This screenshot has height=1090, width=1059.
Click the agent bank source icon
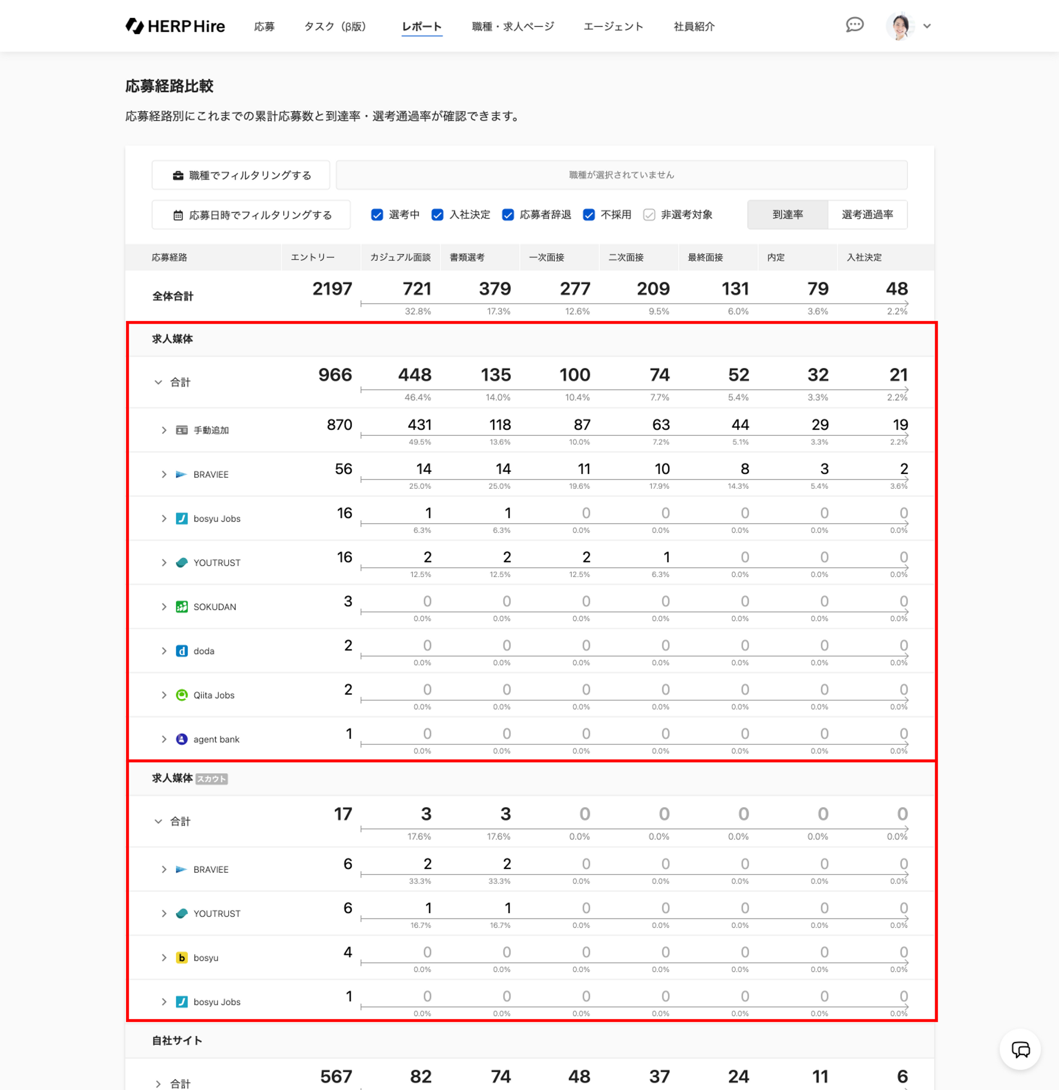pos(181,739)
